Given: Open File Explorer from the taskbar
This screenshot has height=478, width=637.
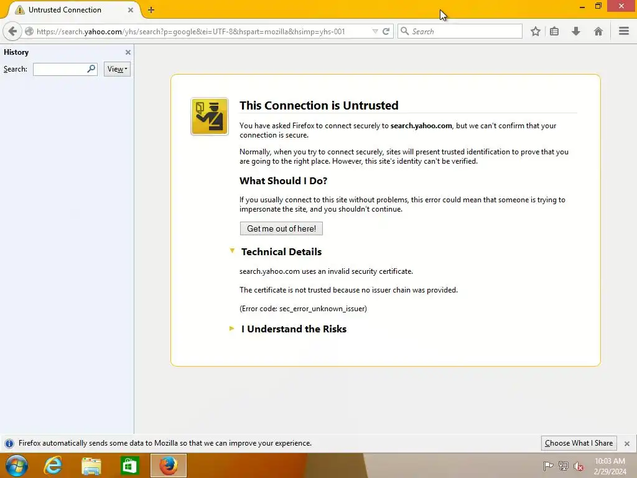Looking at the screenshot, I should coord(91,466).
